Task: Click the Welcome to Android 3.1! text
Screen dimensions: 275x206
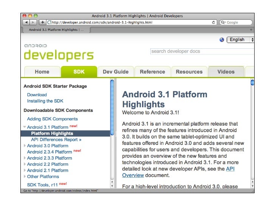Action: tap(150, 112)
